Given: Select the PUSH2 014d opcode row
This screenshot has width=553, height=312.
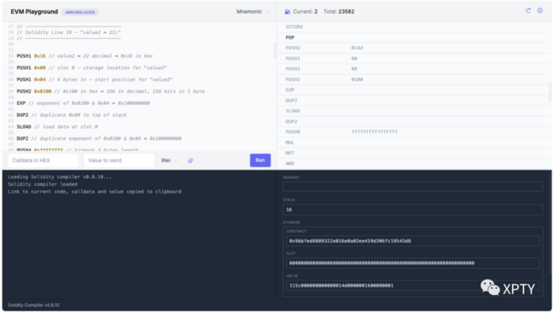Looking at the screenshot, I should (x=414, y=48).
